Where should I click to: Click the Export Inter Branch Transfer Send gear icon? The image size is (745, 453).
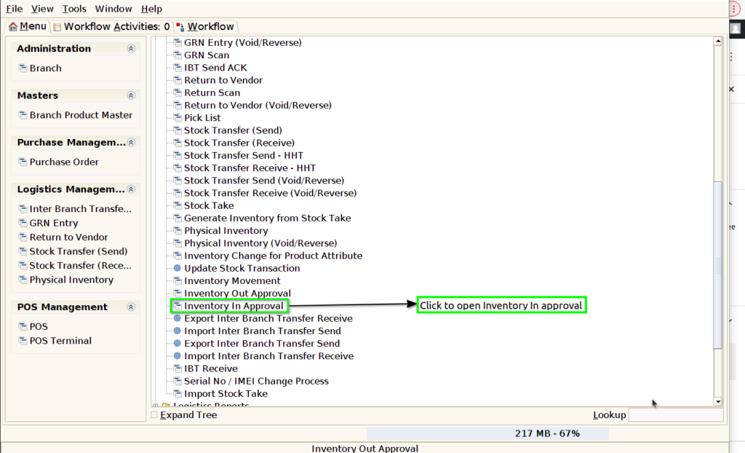pyautogui.click(x=178, y=343)
